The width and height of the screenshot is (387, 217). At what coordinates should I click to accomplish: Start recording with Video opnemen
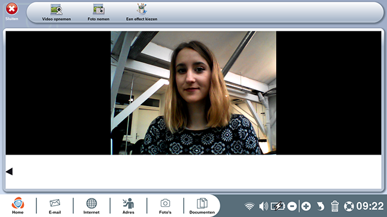pos(57,12)
